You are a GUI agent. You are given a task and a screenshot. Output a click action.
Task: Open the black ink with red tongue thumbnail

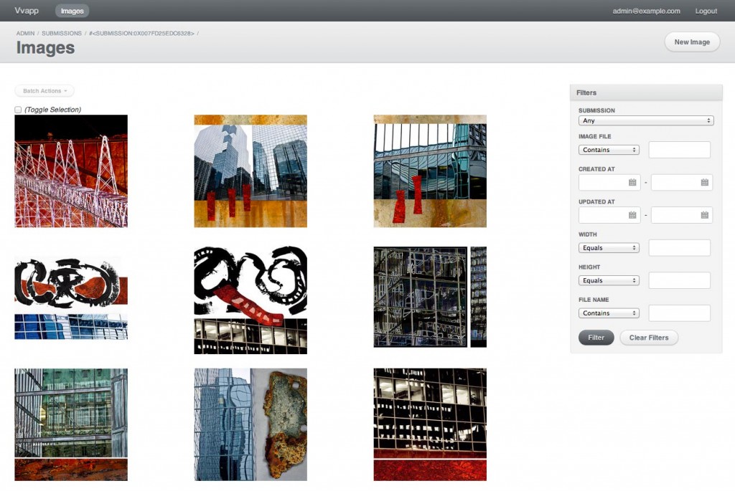click(x=251, y=300)
